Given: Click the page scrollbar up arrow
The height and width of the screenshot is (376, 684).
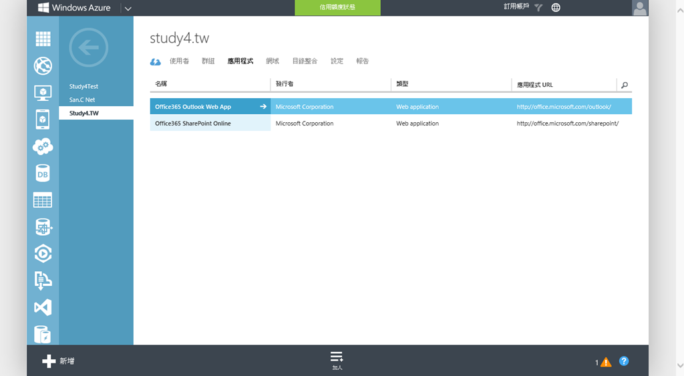Looking at the screenshot, I should [x=679, y=11].
